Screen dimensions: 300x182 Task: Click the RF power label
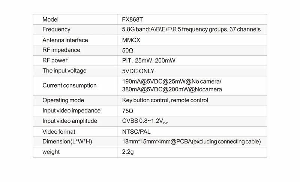coord(55,60)
